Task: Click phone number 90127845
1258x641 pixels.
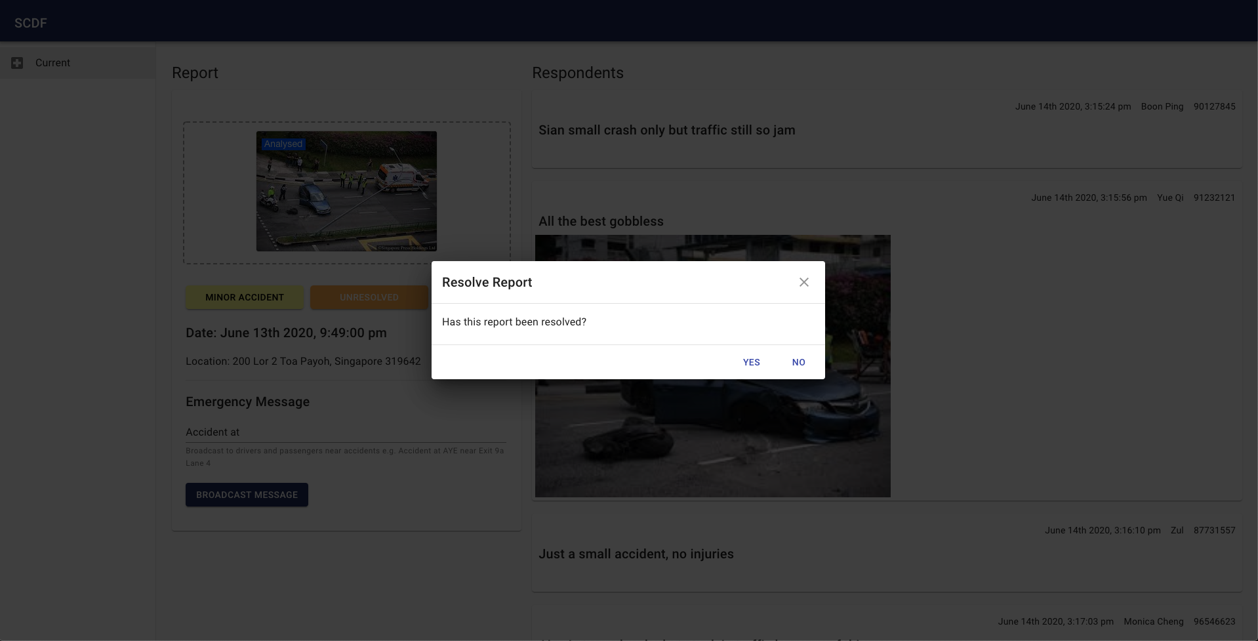Action: (1215, 106)
